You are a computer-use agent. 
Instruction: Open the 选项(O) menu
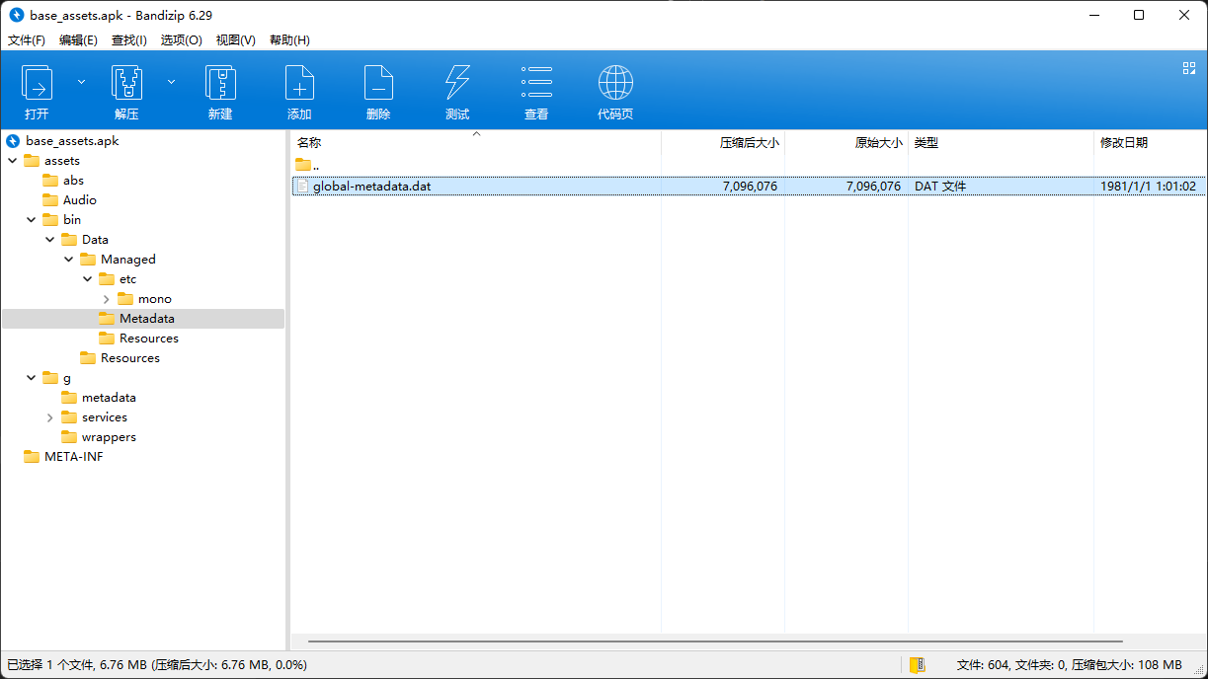(181, 40)
